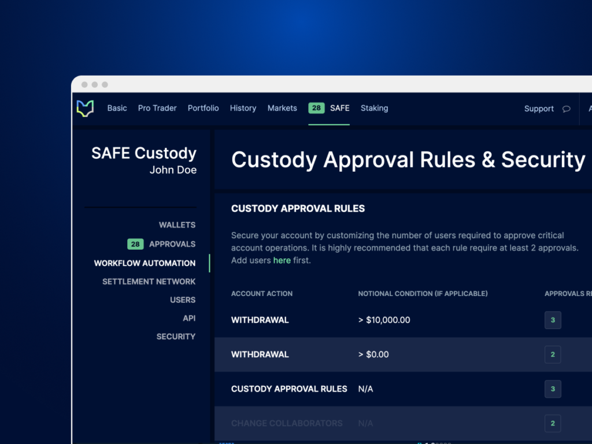Change approvals required for withdrawals over $10,000
Screen dimensions: 592x444
tap(553, 320)
